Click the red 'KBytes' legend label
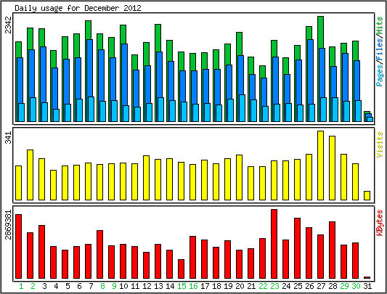 [380, 223]
